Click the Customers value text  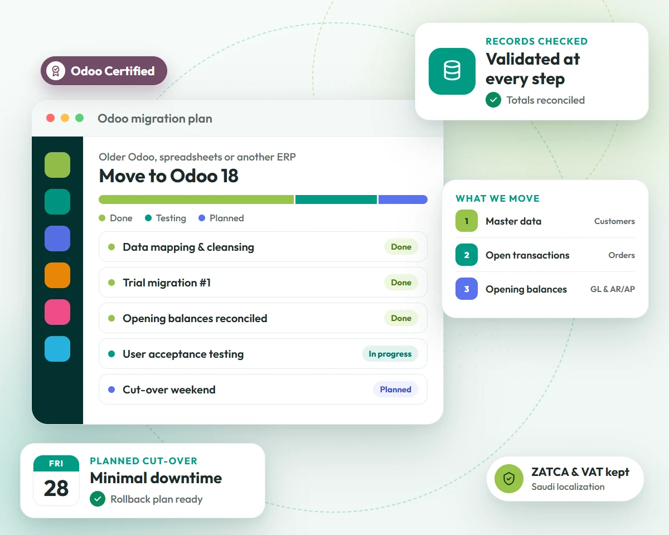pyautogui.click(x=614, y=221)
